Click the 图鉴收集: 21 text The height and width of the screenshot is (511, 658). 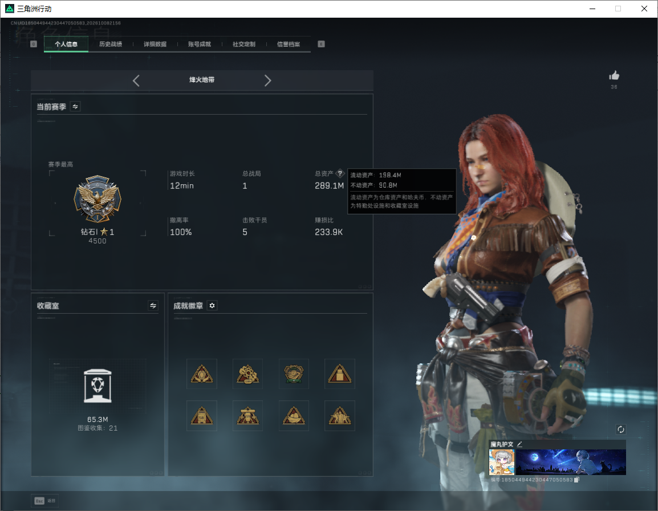(98, 428)
